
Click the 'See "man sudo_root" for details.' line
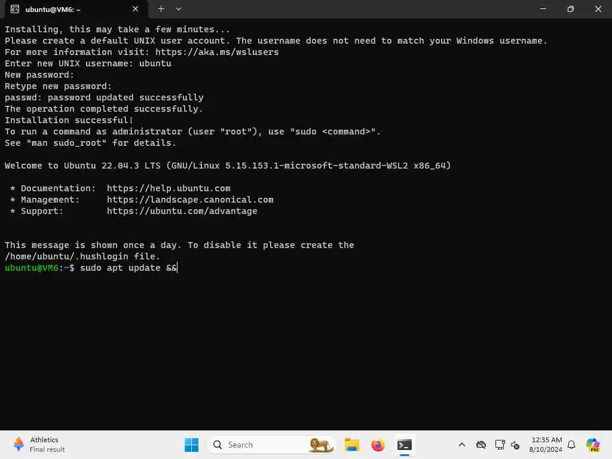[90, 143]
